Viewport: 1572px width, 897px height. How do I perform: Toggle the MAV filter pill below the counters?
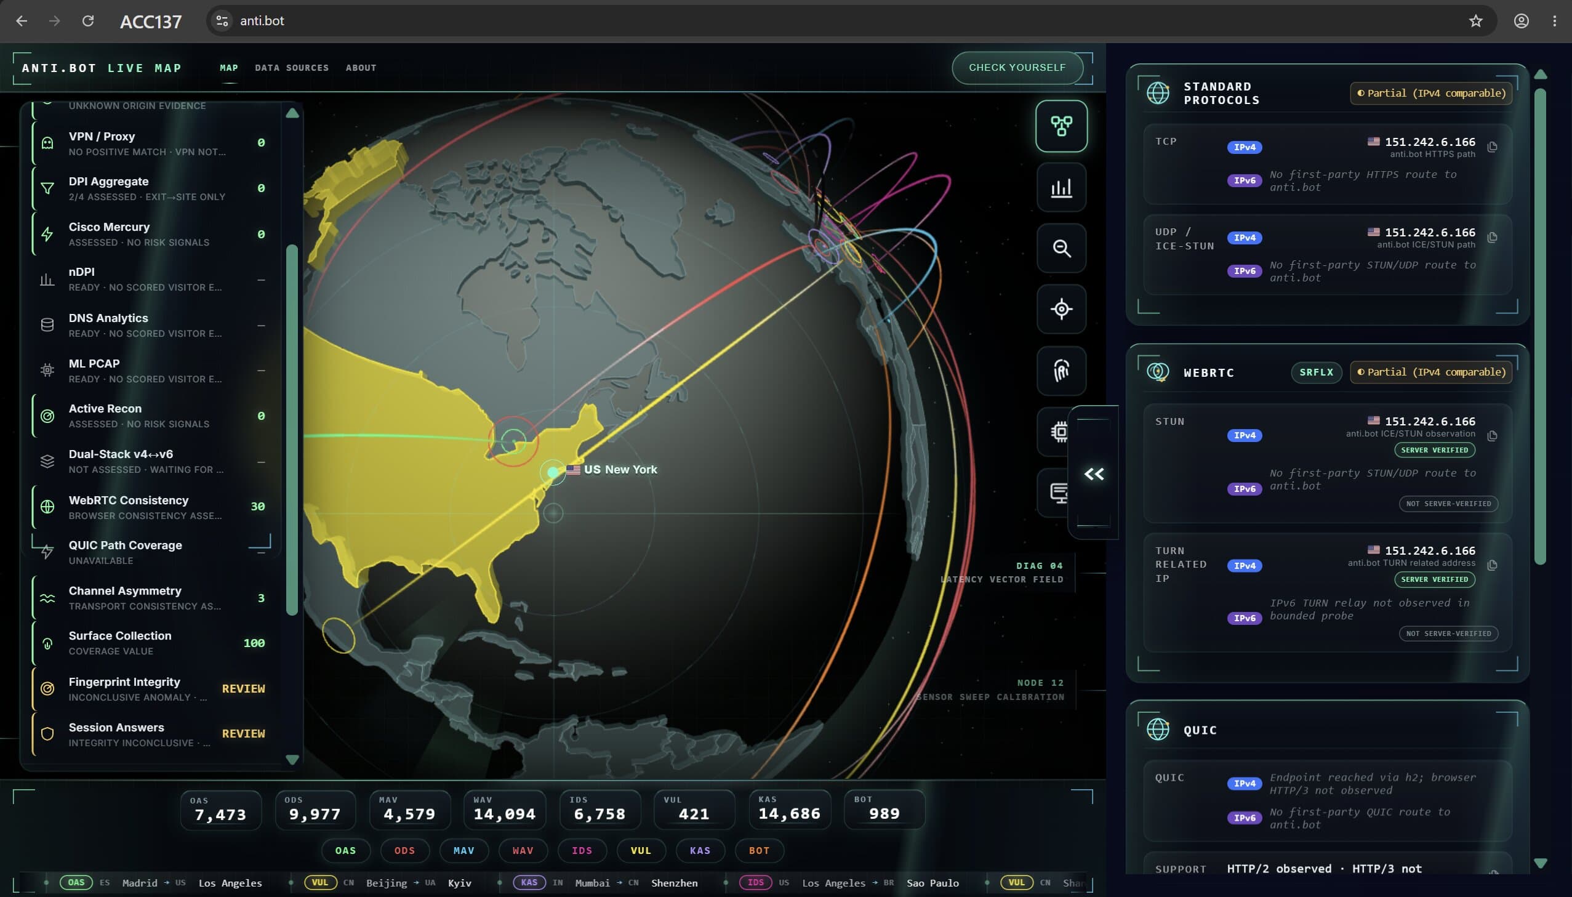tap(463, 851)
